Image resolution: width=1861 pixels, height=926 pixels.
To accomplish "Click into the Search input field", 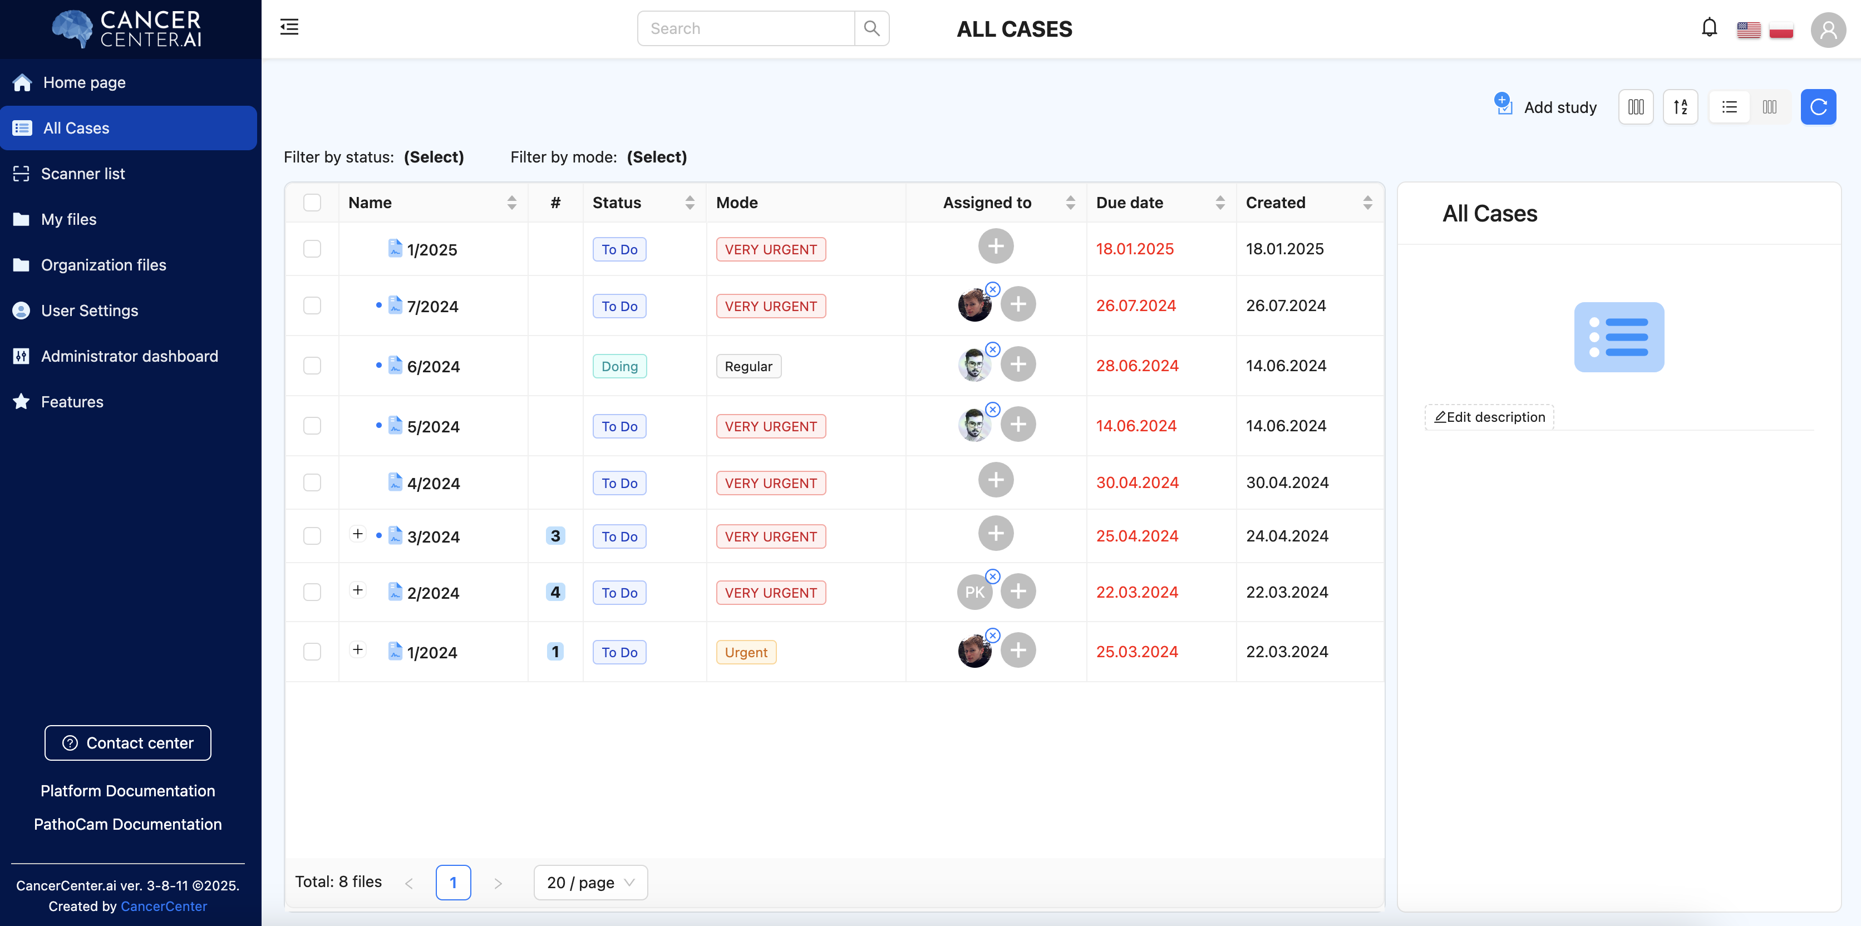I will (x=746, y=28).
